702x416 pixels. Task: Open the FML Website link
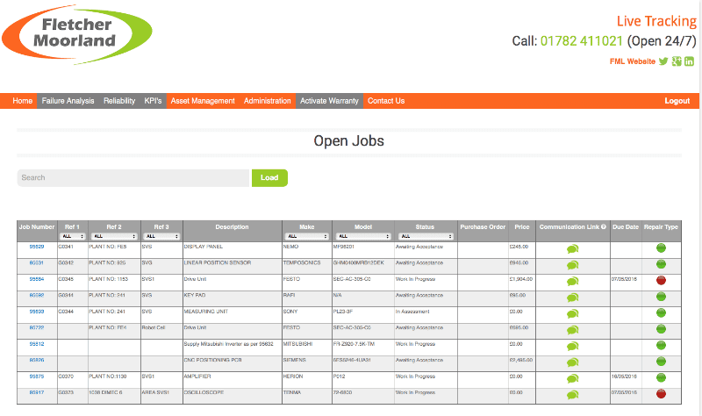click(632, 61)
